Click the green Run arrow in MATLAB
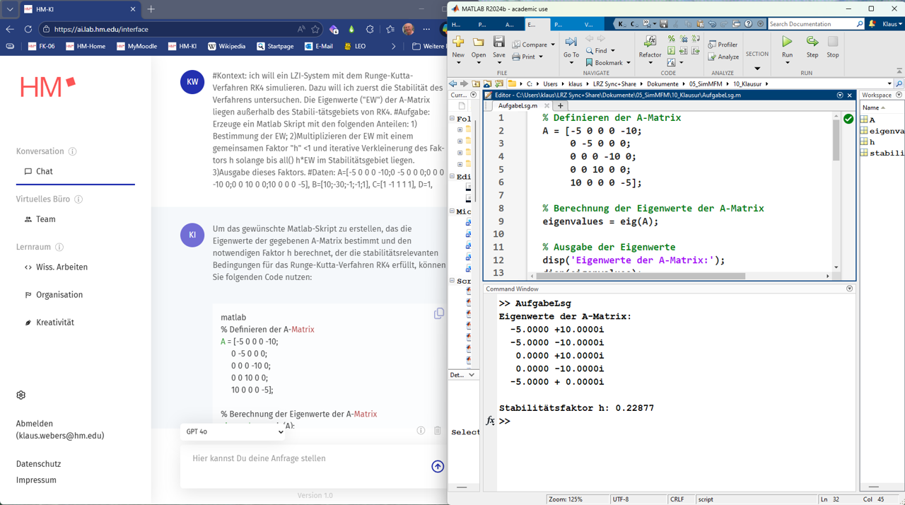Image resolution: width=905 pixels, height=505 pixels. (787, 42)
